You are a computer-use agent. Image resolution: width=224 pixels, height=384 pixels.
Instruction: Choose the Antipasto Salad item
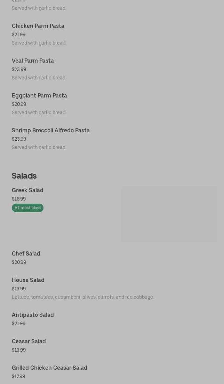(x=33, y=315)
